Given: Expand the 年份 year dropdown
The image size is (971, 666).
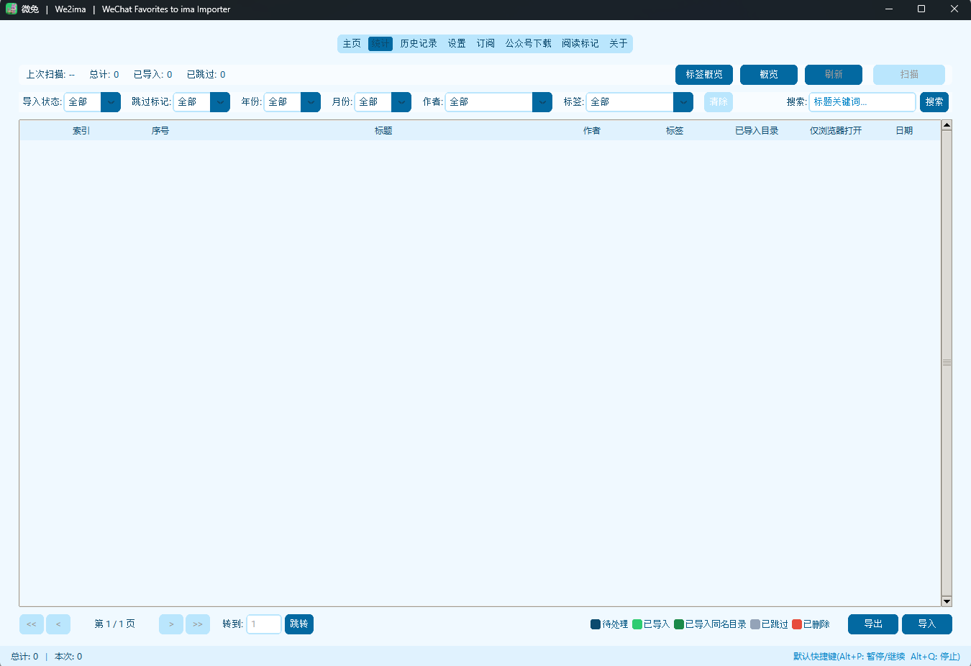Looking at the screenshot, I should point(292,102).
